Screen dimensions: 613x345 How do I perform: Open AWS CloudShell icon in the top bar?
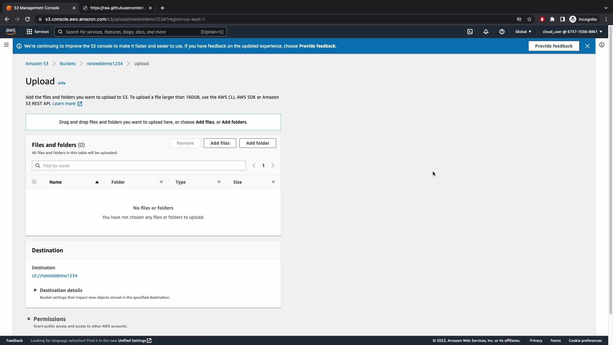click(x=470, y=32)
